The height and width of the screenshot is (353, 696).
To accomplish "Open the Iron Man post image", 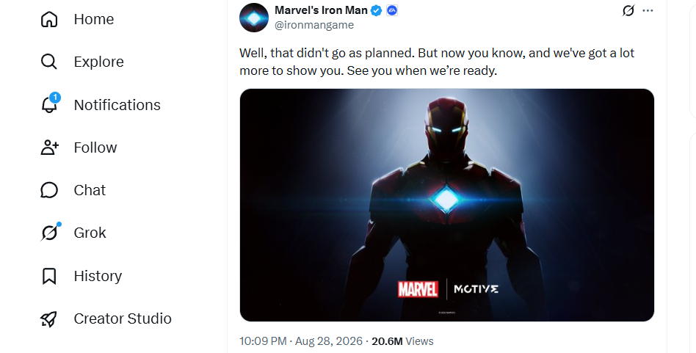I will 446,205.
